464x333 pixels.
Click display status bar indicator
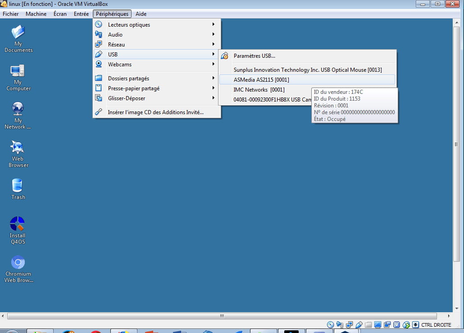click(378, 325)
